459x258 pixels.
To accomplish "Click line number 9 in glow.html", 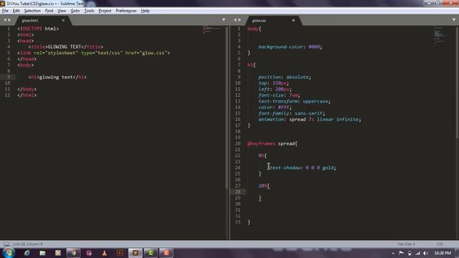I will click(x=9, y=77).
